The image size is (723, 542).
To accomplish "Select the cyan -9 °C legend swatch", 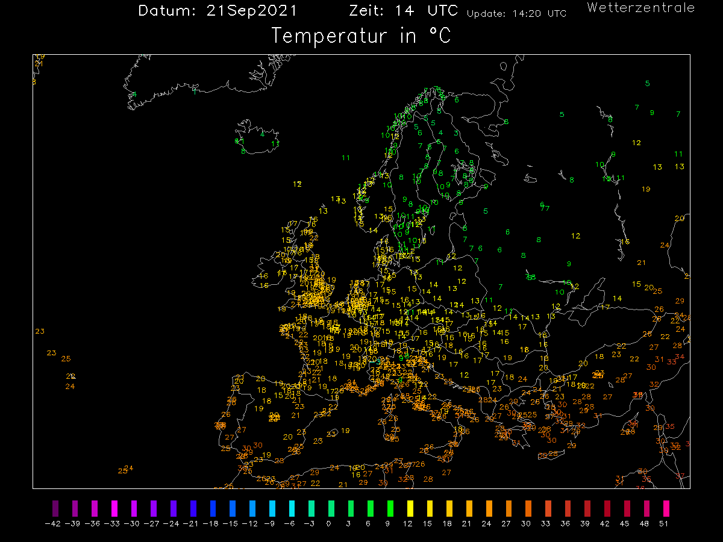I will (x=272, y=507).
